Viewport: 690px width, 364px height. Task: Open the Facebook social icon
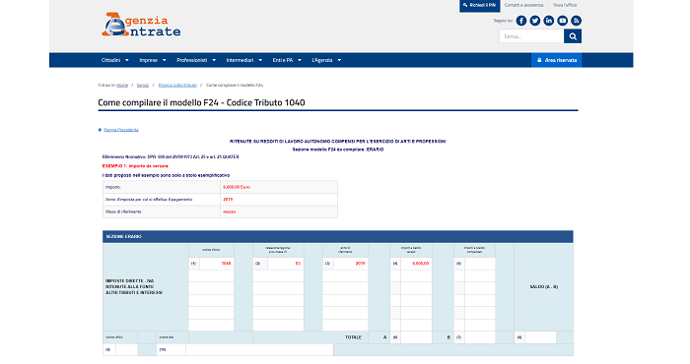pyautogui.click(x=521, y=21)
